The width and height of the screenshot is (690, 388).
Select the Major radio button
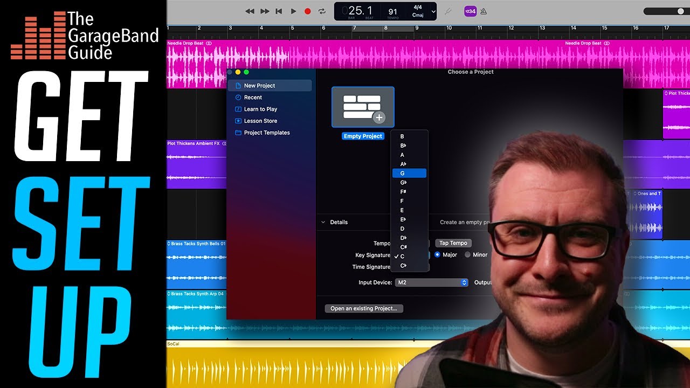point(437,255)
